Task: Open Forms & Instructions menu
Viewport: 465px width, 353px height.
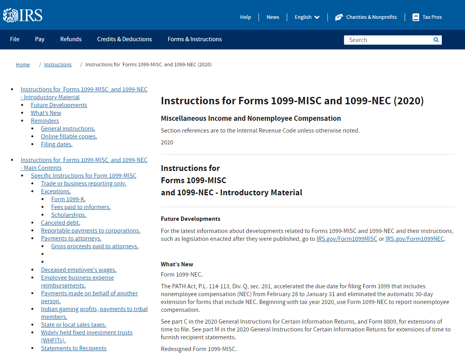Action: point(195,39)
